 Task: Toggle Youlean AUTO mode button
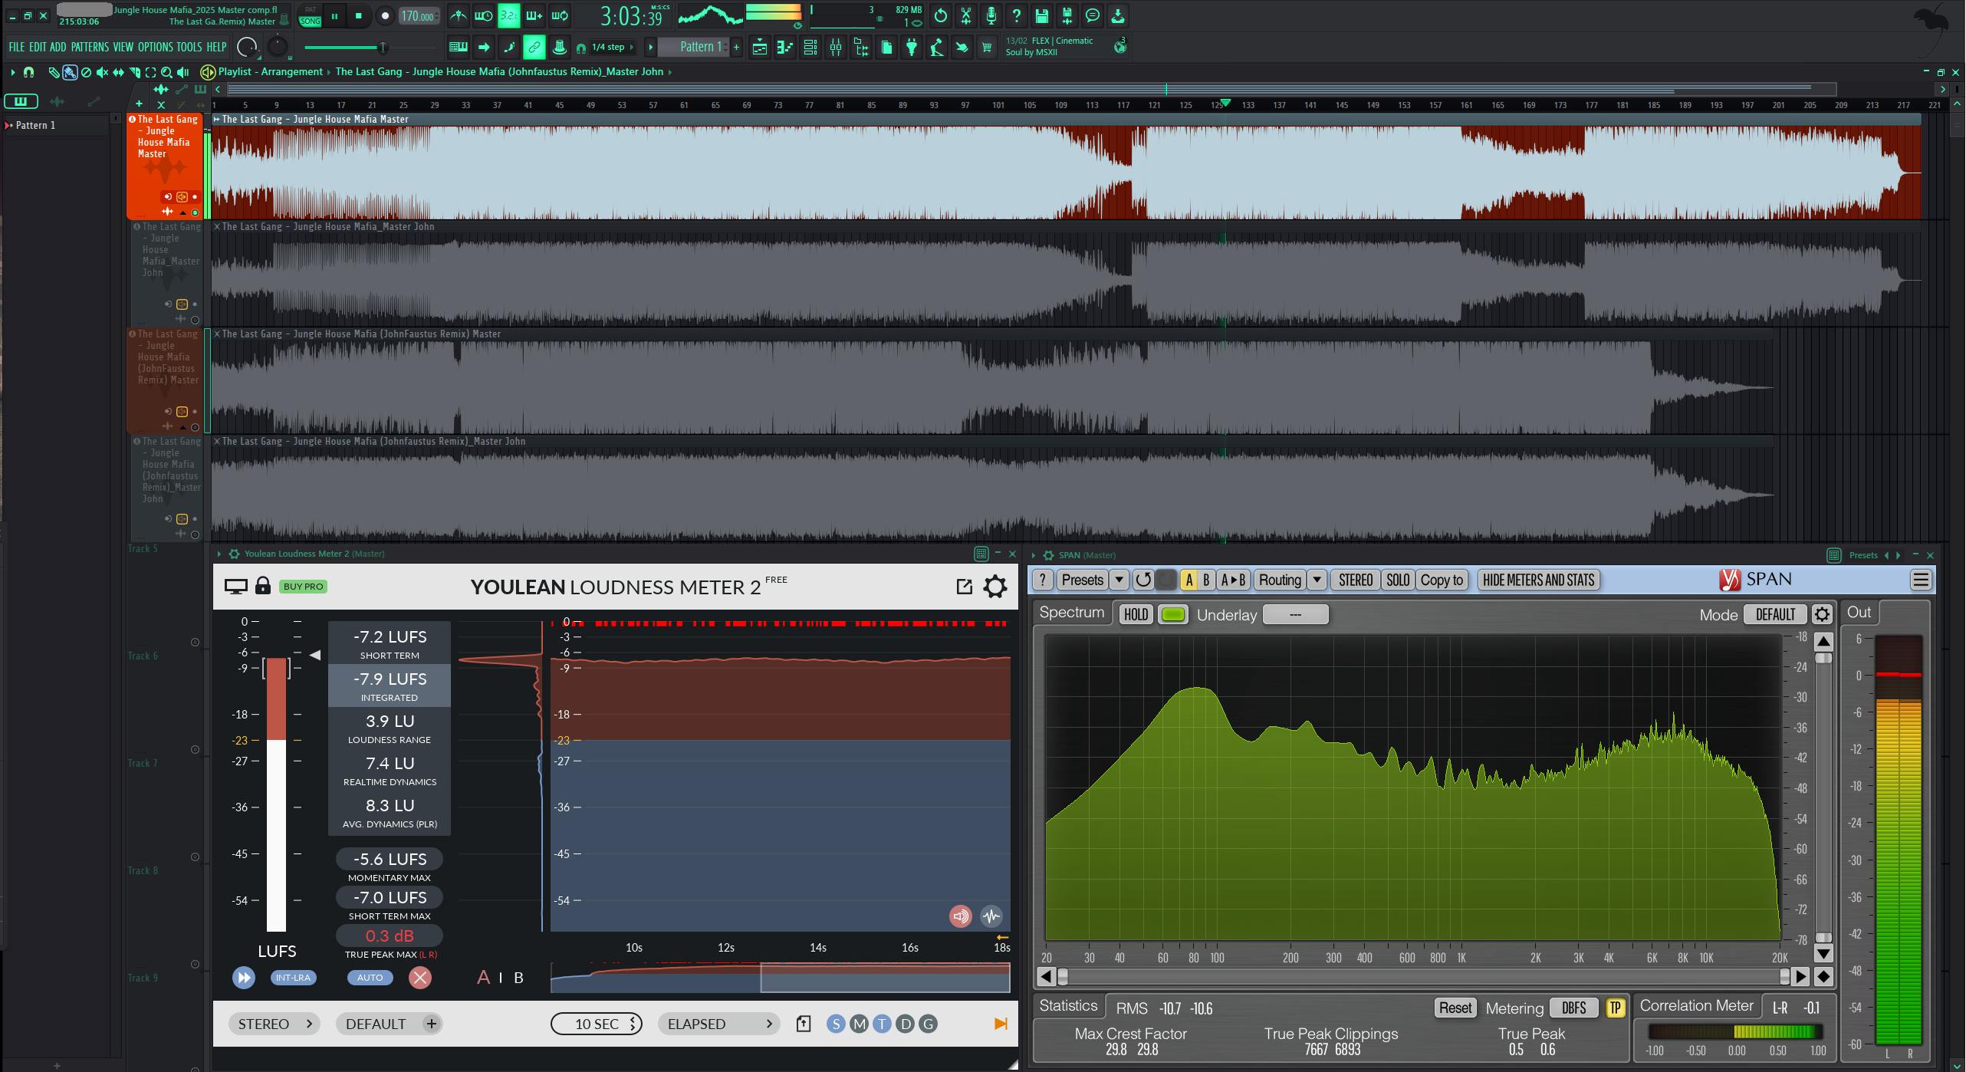click(x=370, y=978)
